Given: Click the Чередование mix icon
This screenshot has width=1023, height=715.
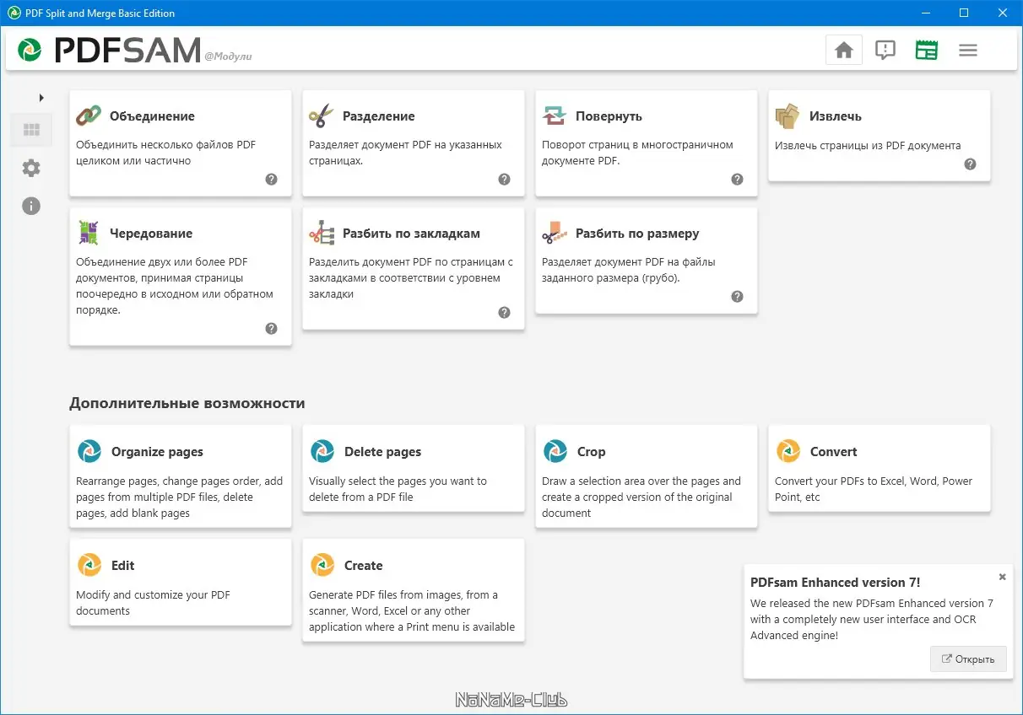Looking at the screenshot, I should coord(89,233).
